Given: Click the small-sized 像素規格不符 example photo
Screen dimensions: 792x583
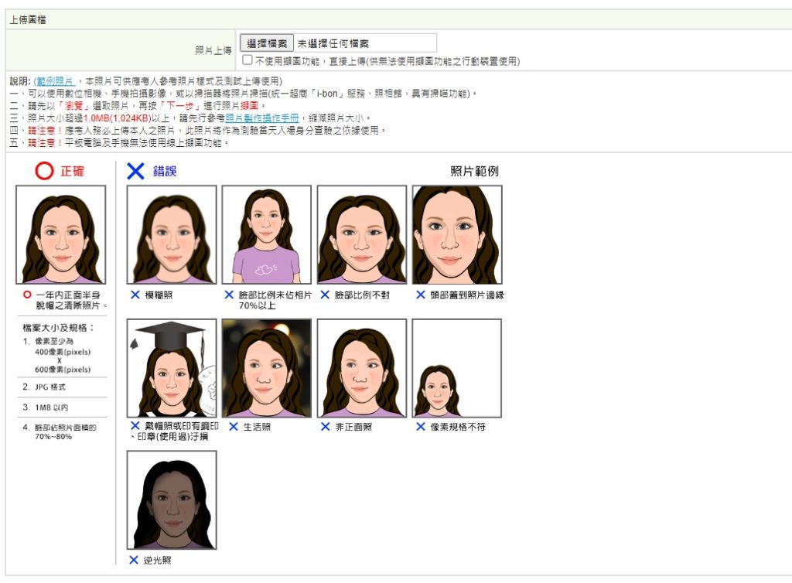Looking at the screenshot, I should pos(456,368).
